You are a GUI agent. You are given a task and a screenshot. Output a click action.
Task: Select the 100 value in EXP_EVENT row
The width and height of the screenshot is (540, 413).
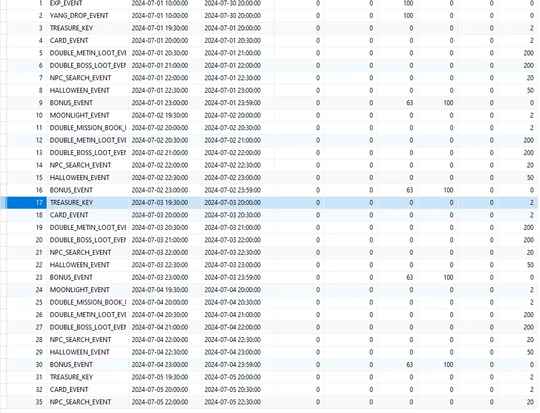pos(408,3)
